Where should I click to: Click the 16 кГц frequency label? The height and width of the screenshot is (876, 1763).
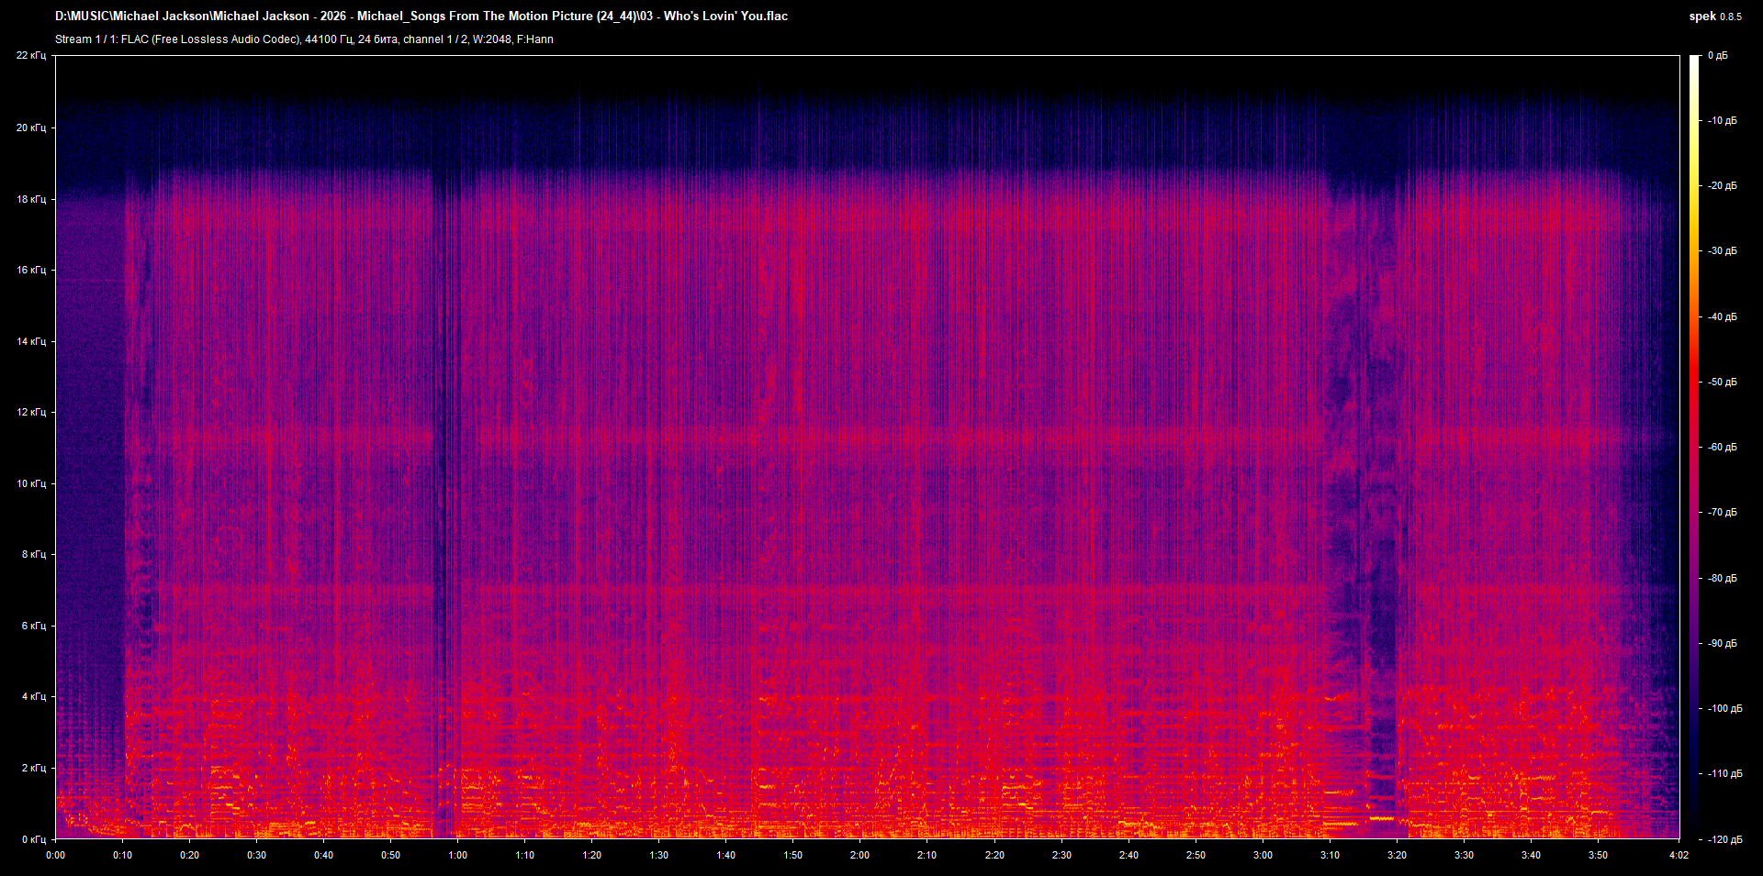(x=31, y=270)
